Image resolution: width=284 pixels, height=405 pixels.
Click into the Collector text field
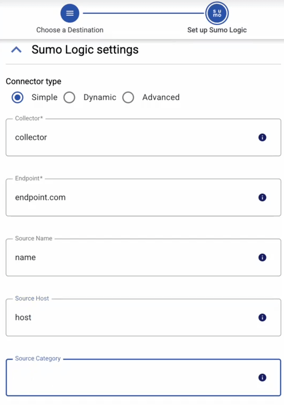point(133,137)
